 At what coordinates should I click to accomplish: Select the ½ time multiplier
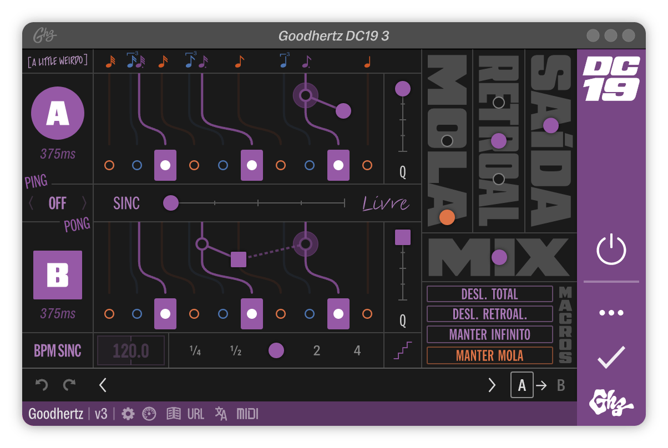click(235, 350)
